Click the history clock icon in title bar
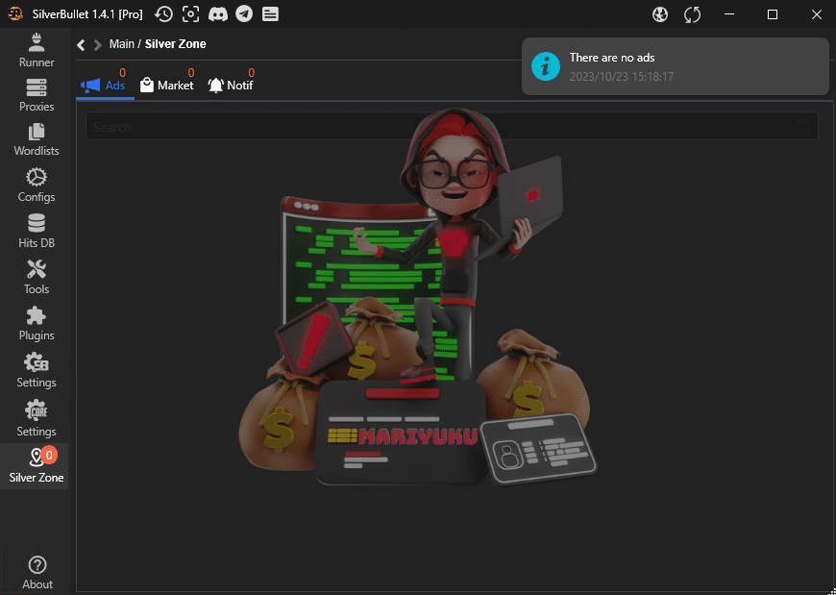Viewport: 836px width, 595px height. click(x=164, y=14)
